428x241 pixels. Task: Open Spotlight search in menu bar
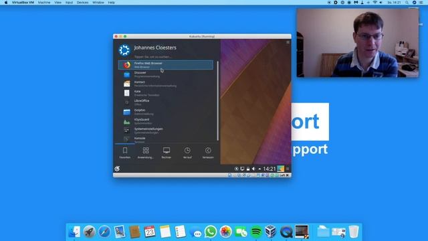click(407, 3)
